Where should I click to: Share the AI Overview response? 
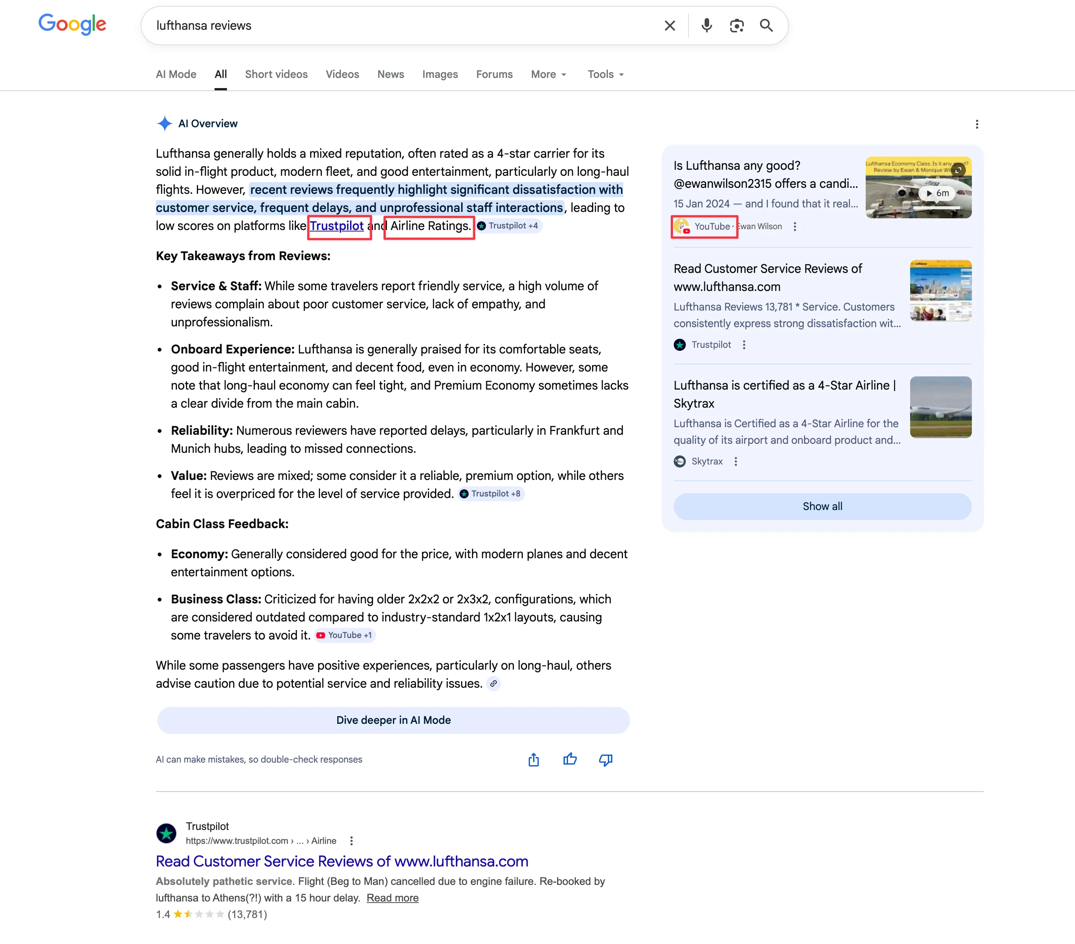coord(533,760)
